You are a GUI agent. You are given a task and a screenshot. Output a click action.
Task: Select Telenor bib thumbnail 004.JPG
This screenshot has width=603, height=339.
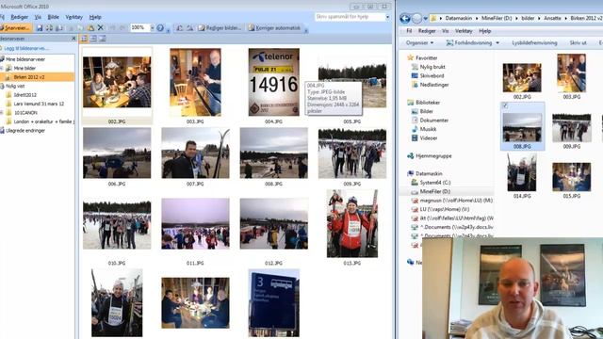coord(274,82)
